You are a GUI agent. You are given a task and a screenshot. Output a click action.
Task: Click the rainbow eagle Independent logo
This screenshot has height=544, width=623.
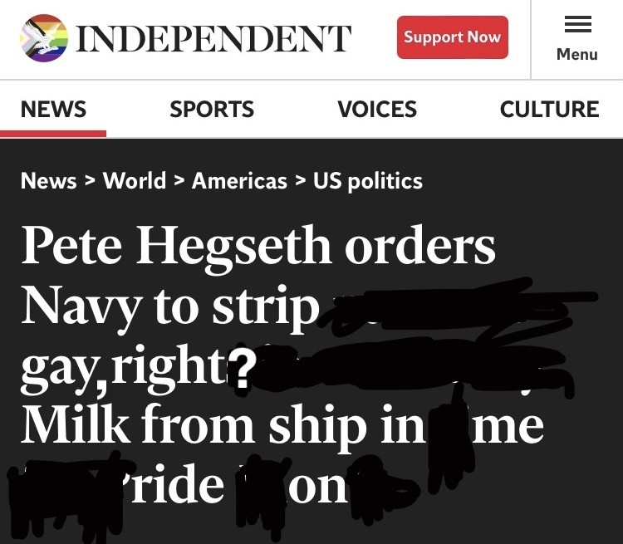(43, 38)
